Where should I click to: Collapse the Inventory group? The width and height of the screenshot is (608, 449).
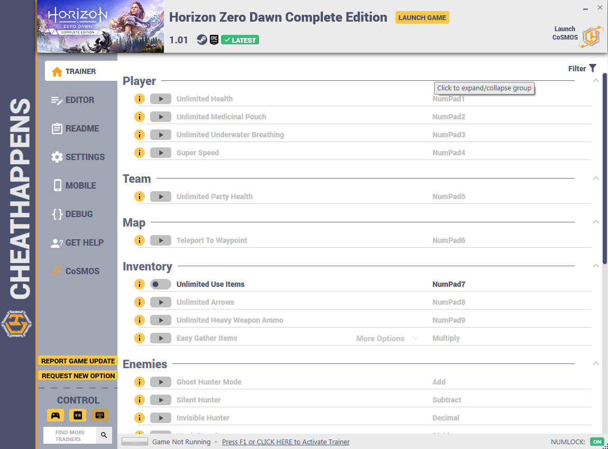596,266
